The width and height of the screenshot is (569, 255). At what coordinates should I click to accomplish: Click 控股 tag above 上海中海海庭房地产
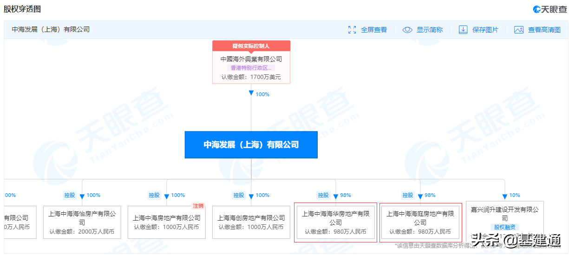click(x=408, y=195)
